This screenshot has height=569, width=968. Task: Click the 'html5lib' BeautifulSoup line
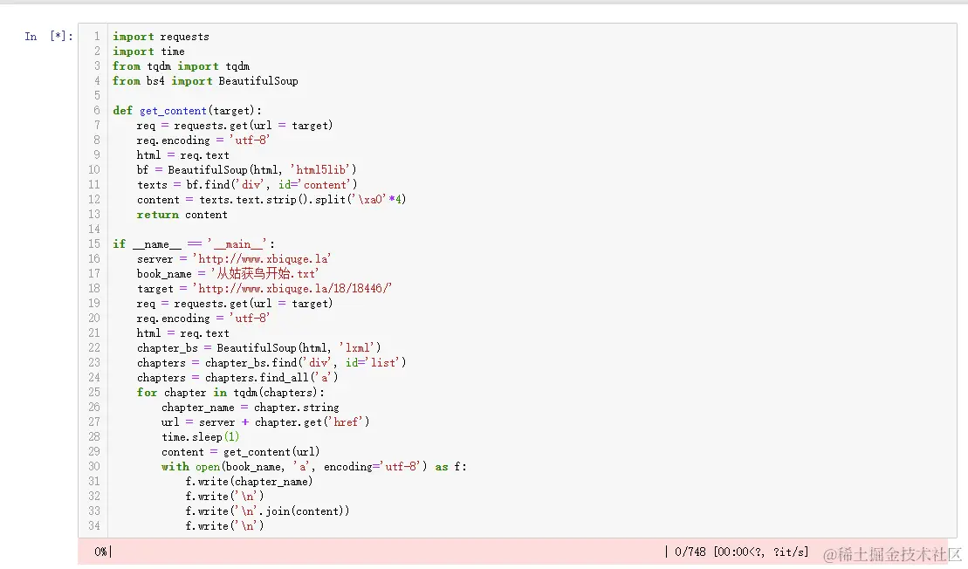246,169
